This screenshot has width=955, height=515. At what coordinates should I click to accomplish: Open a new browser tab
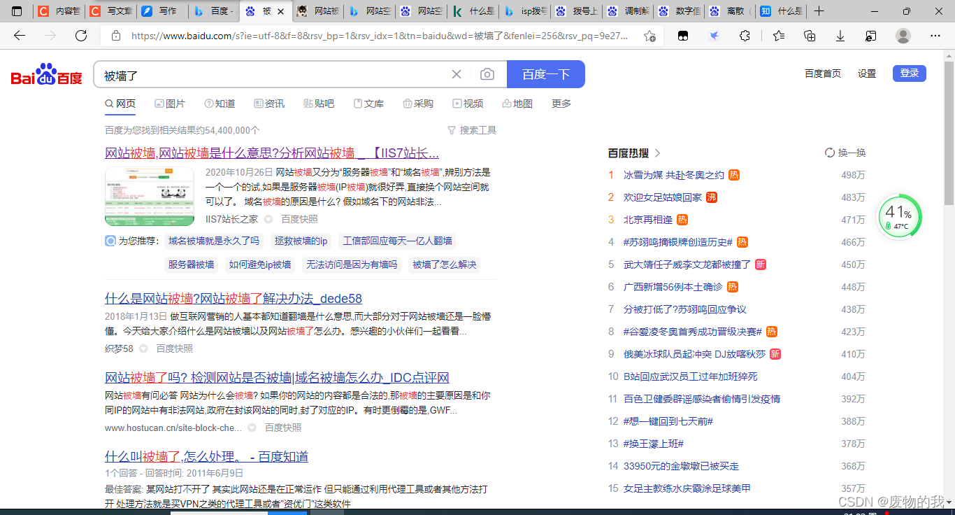tap(819, 11)
